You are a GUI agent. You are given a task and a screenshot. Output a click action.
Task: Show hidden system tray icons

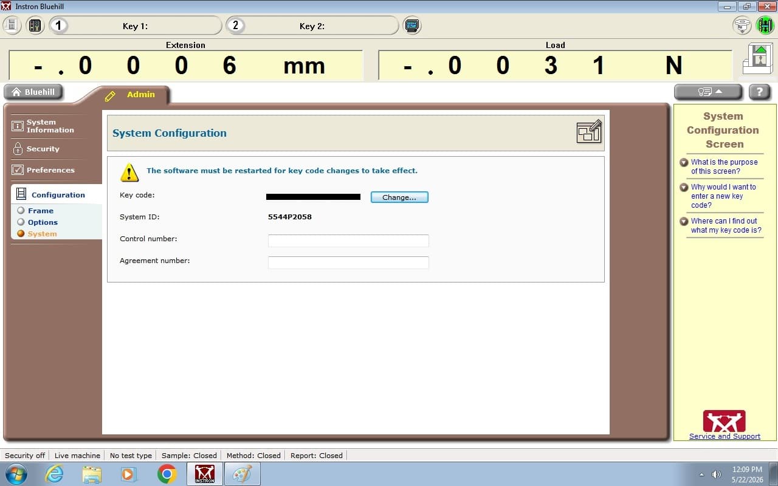[x=702, y=474]
